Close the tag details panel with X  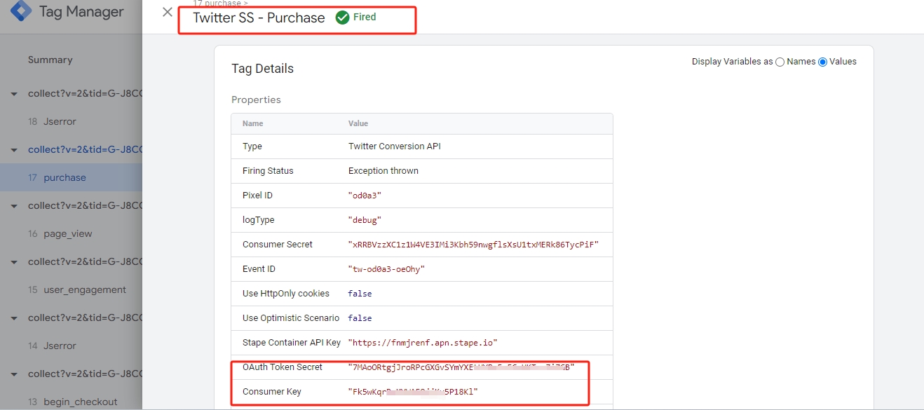167,12
